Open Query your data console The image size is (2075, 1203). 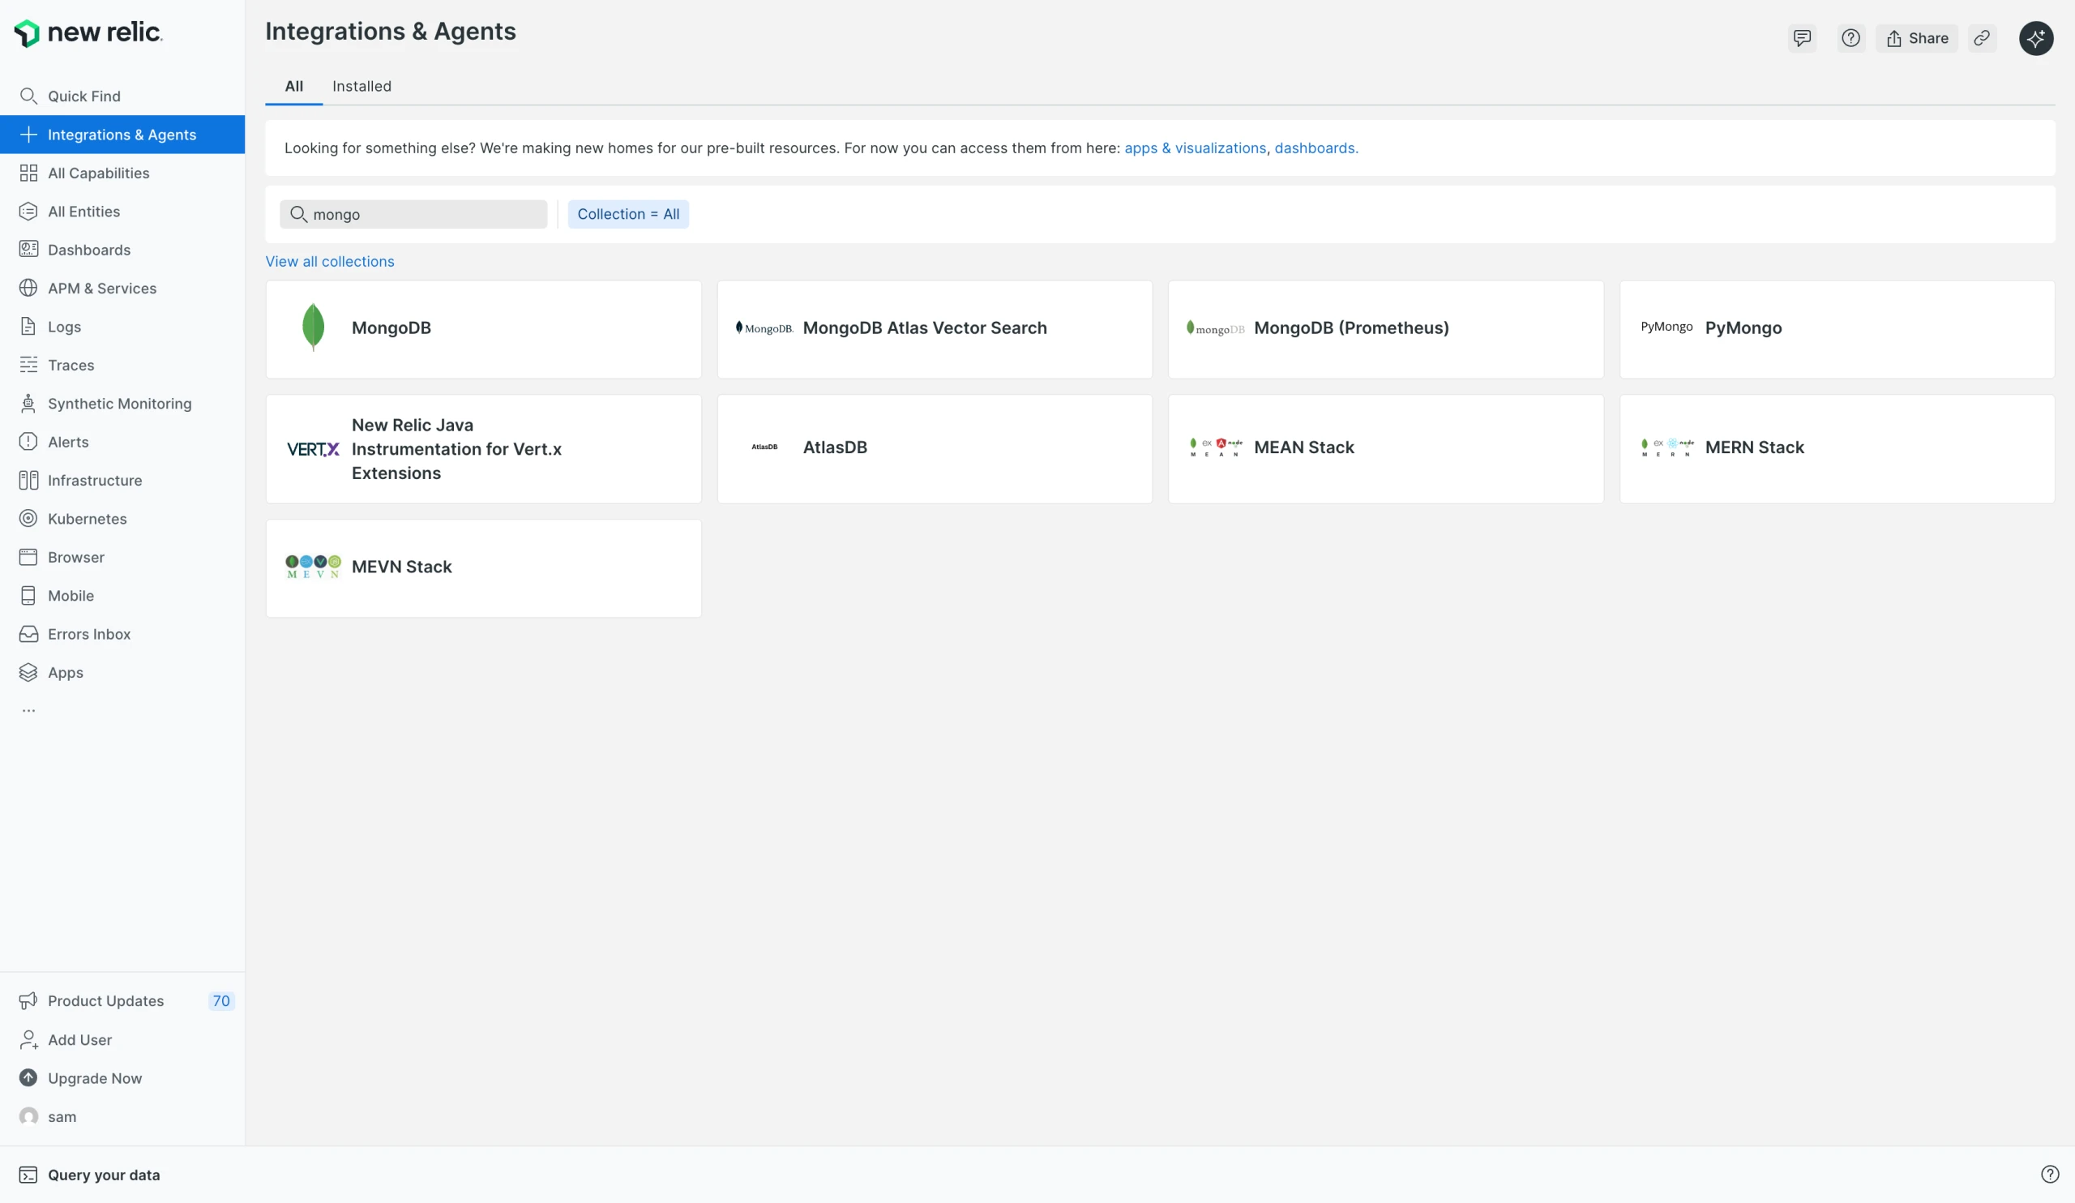tap(89, 1175)
